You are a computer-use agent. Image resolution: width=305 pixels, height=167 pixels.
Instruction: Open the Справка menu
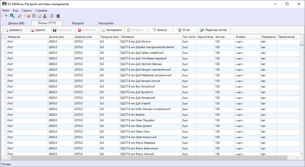(41, 10)
